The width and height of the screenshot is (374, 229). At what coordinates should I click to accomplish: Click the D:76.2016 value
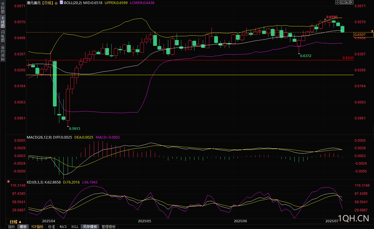point(71,182)
